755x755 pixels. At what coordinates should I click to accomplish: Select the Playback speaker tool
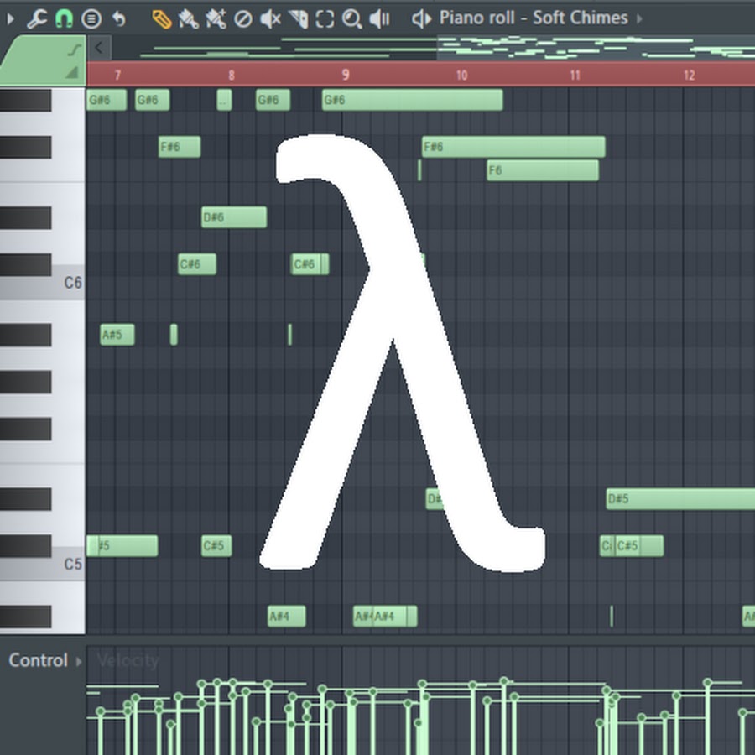click(x=379, y=19)
